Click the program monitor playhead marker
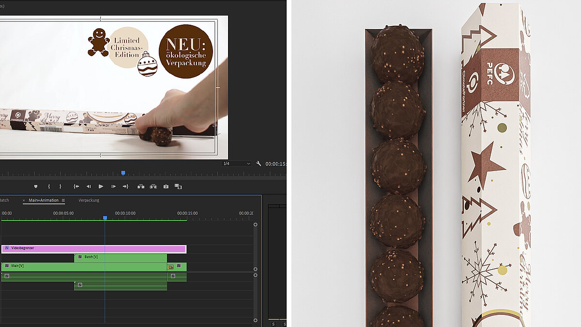 (123, 173)
